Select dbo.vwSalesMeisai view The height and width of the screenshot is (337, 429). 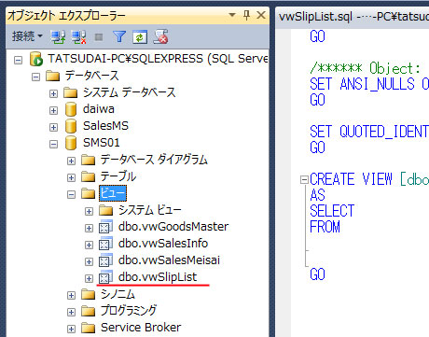coord(169,260)
